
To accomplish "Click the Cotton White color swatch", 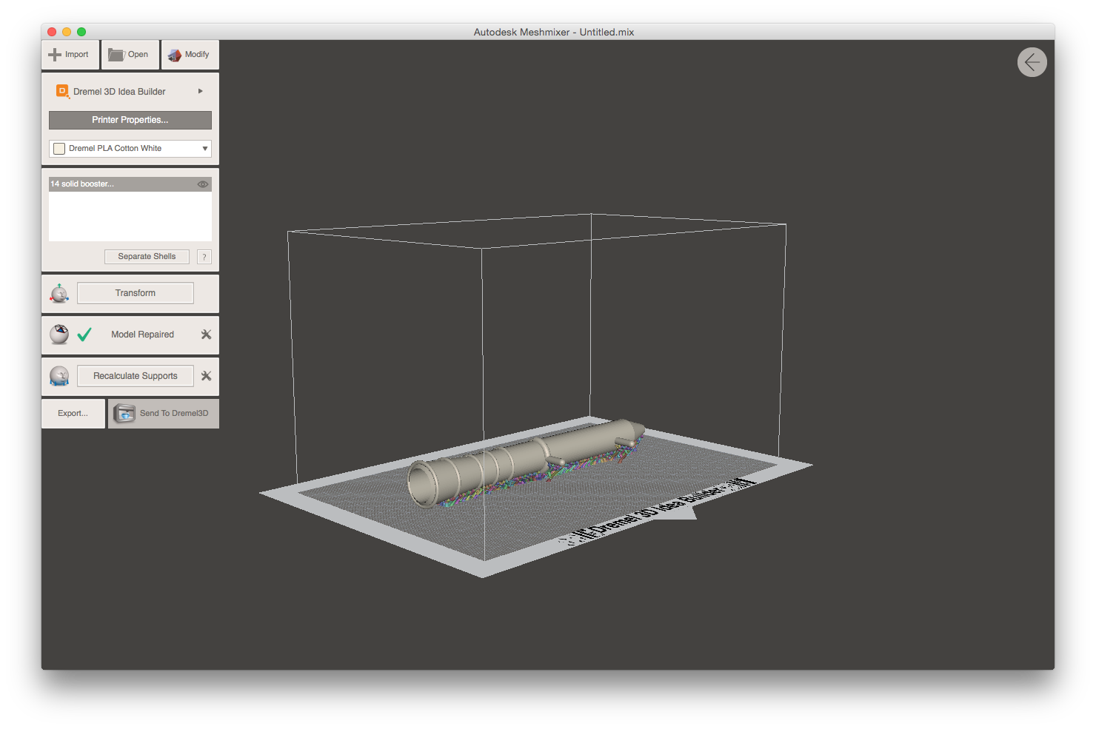I will point(59,149).
